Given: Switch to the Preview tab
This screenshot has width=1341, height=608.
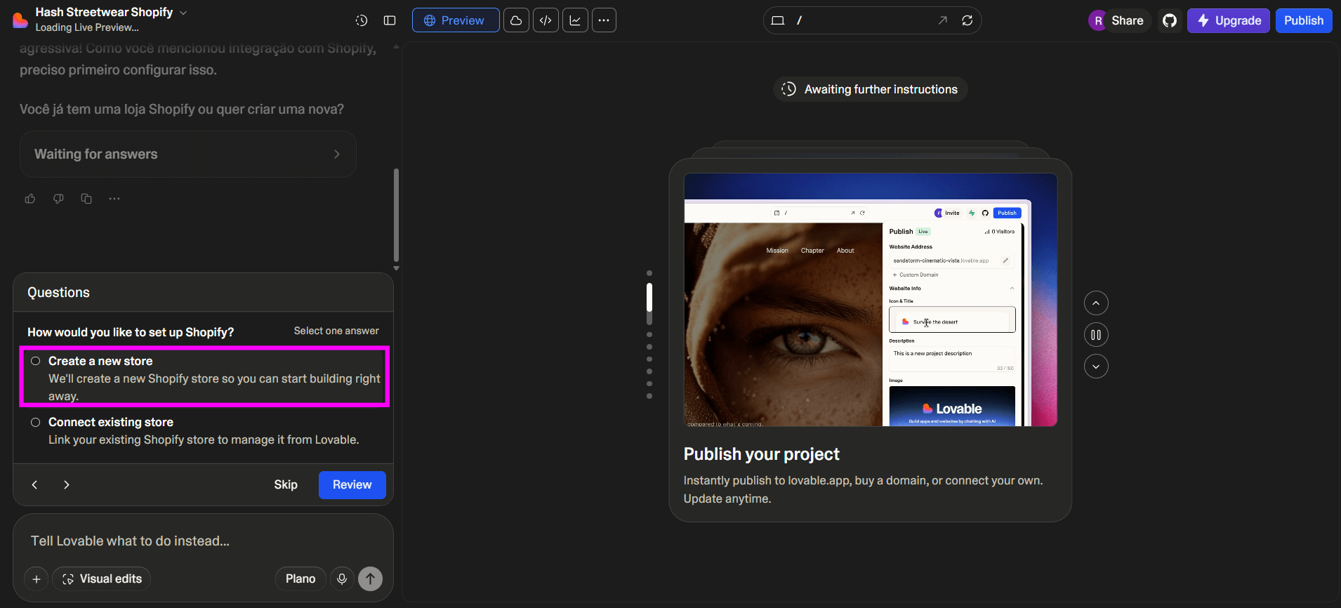Looking at the screenshot, I should click(456, 20).
